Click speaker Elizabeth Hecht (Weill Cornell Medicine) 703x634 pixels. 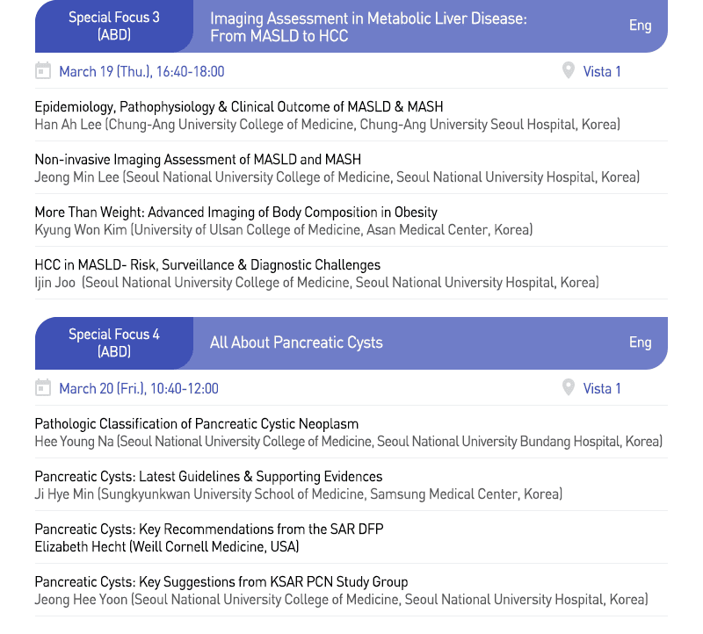(x=167, y=547)
